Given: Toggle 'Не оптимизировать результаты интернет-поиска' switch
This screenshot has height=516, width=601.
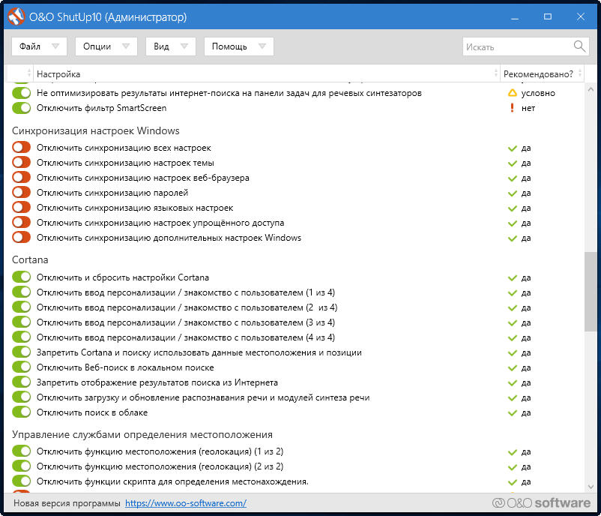Looking at the screenshot, I should click(21, 93).
